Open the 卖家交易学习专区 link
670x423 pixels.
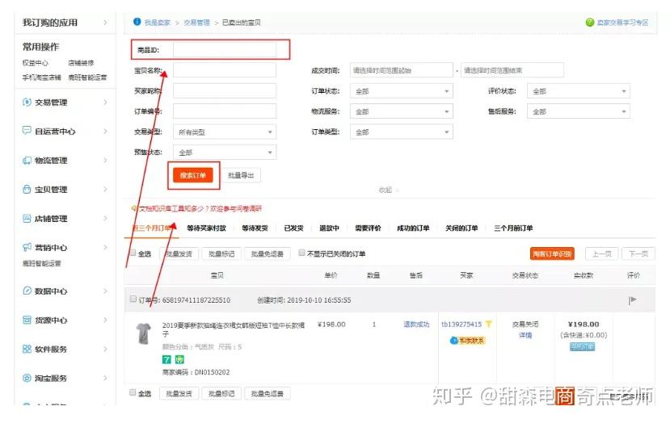point(622,22)
